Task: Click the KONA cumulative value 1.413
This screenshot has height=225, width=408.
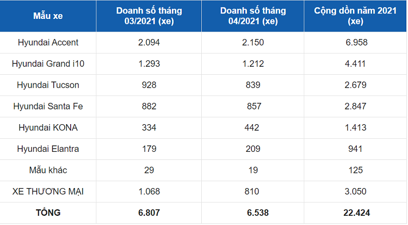Action: (x=355, y=127)
